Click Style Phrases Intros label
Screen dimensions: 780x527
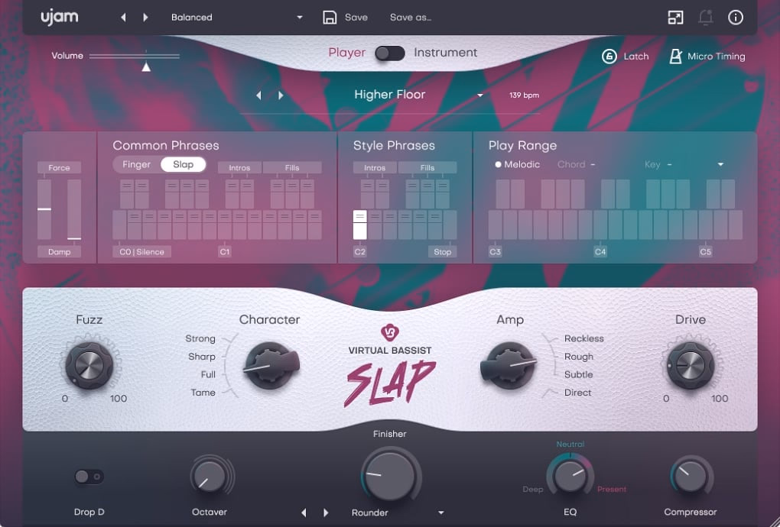tap(375, 168)
